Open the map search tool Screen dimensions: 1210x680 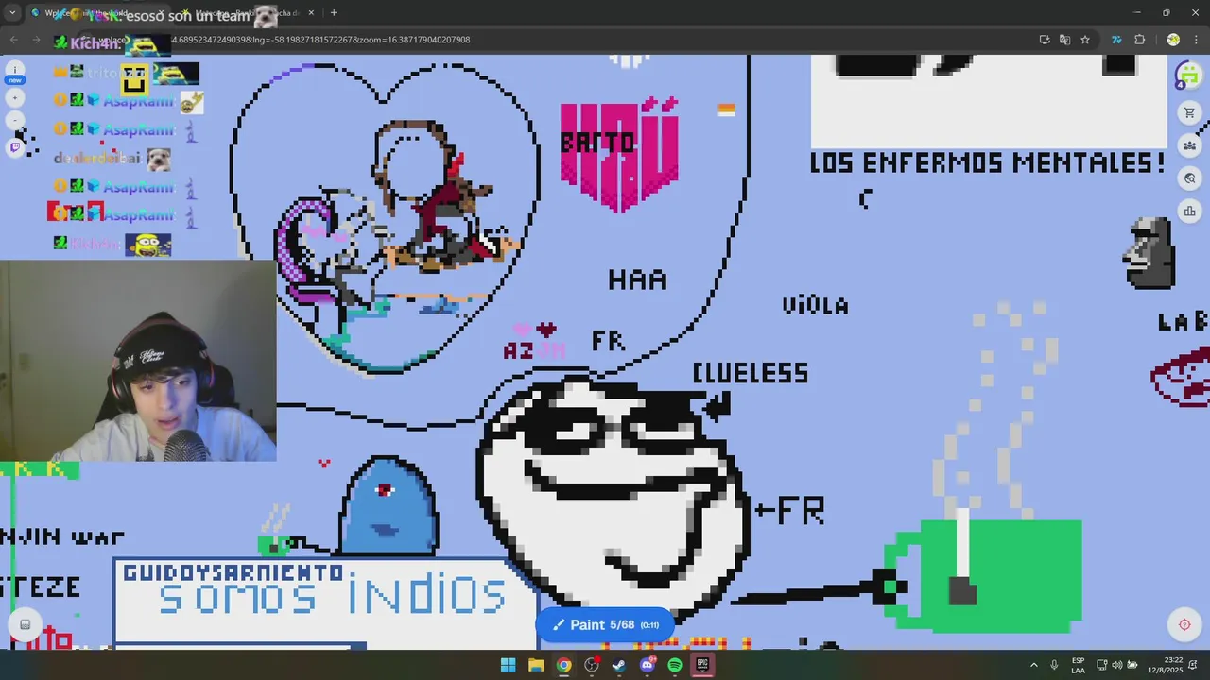tap(1189, 178)
